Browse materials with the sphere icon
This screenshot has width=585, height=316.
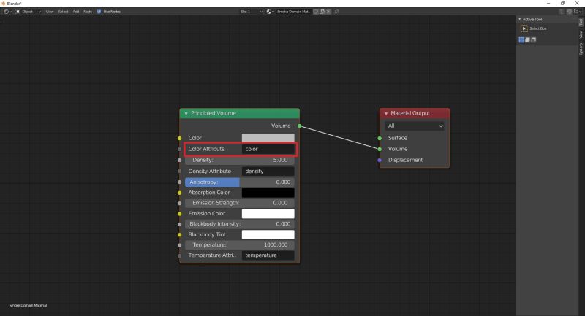click(x=270, y=12)
